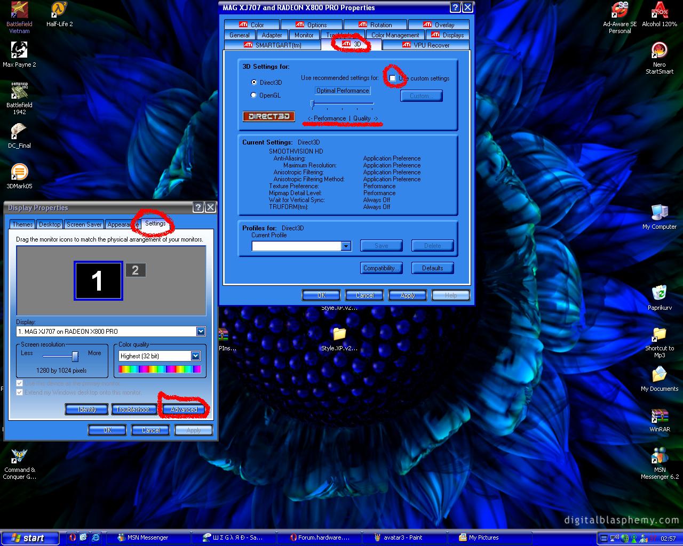Viewport: 683px width, 546px height.
Task: Open the Style.XP folder icon on desktop
Action: [339, 339]
